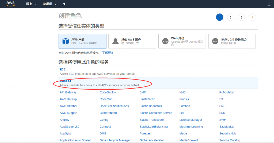The width and height of the screenshot is (274, 143).
Task: Jump to step 4 indicator
Action: (x=252, y=17)
